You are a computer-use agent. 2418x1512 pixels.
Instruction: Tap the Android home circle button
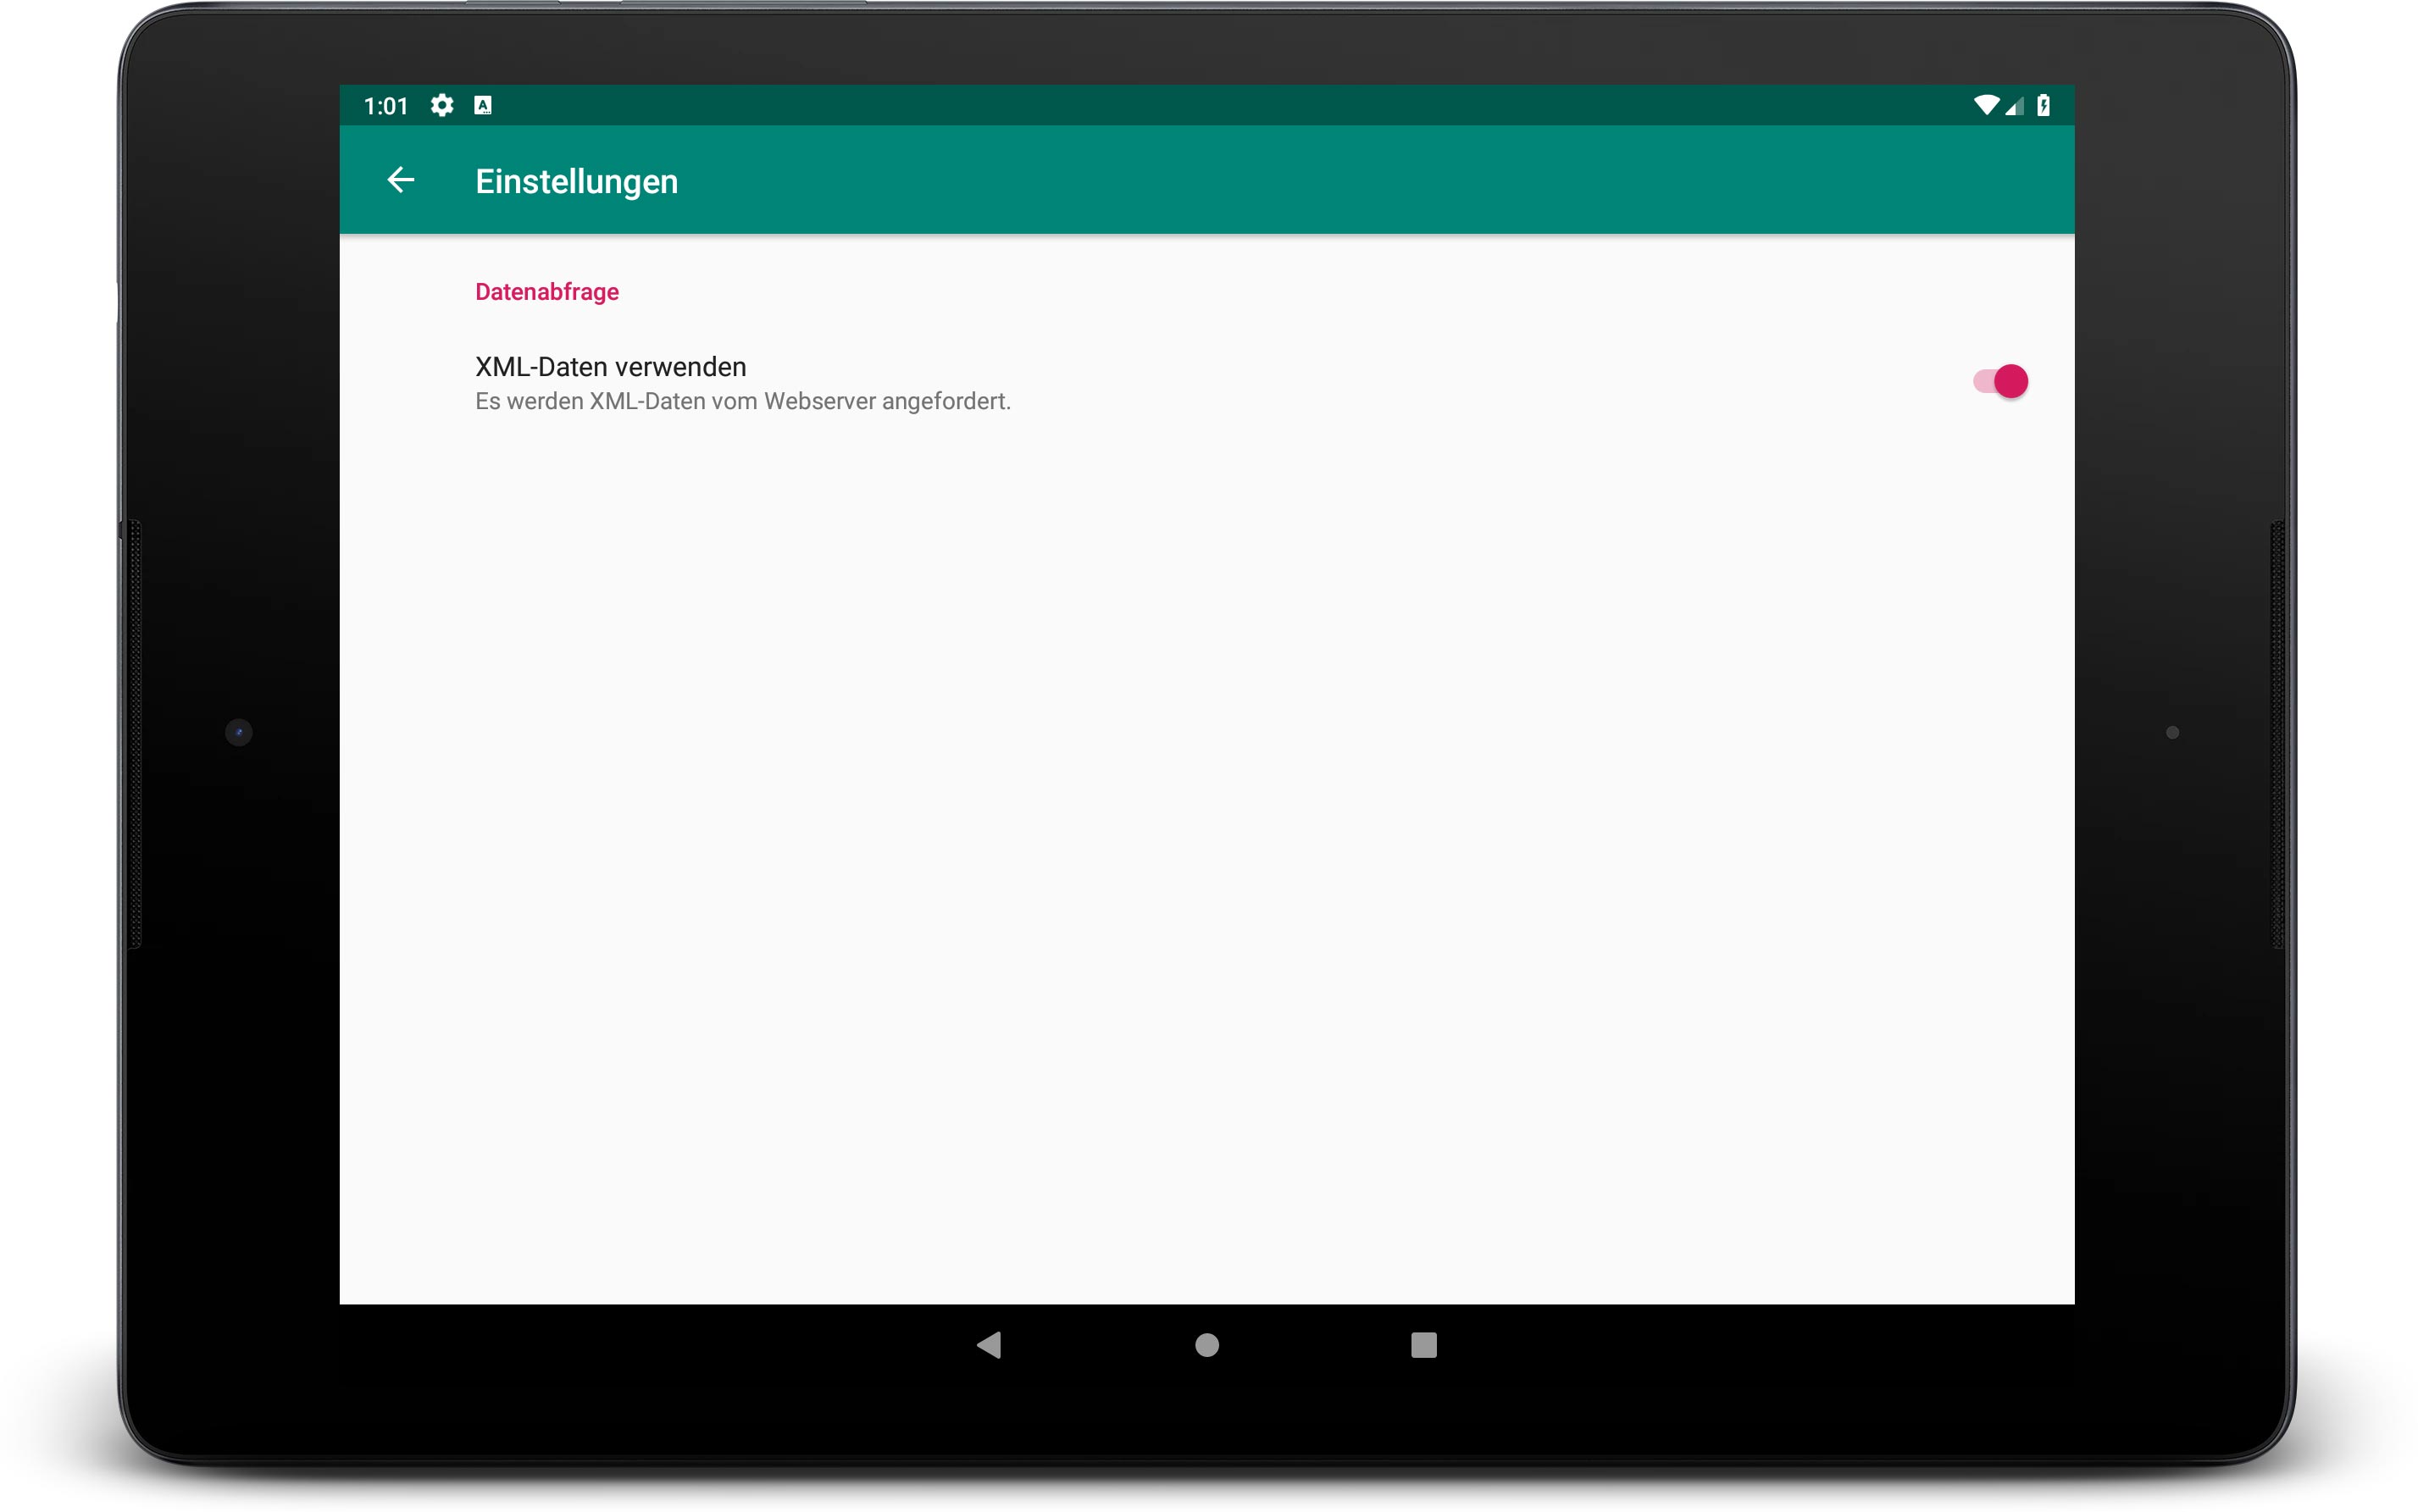click(1207, 1345)
